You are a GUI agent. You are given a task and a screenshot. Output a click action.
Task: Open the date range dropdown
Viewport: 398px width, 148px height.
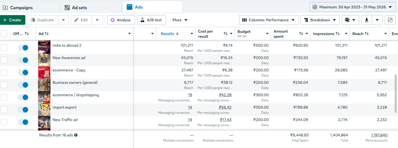coord(352,7)
